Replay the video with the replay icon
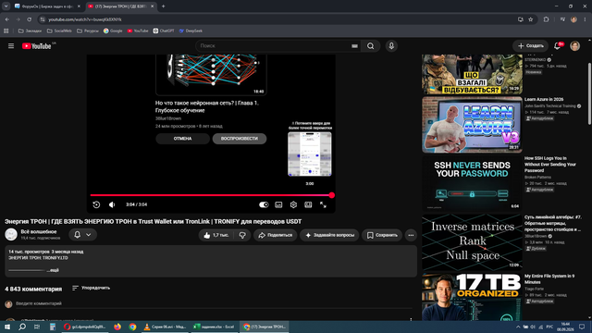This screenshot has width=592, height=333. [x=96, y=204]
